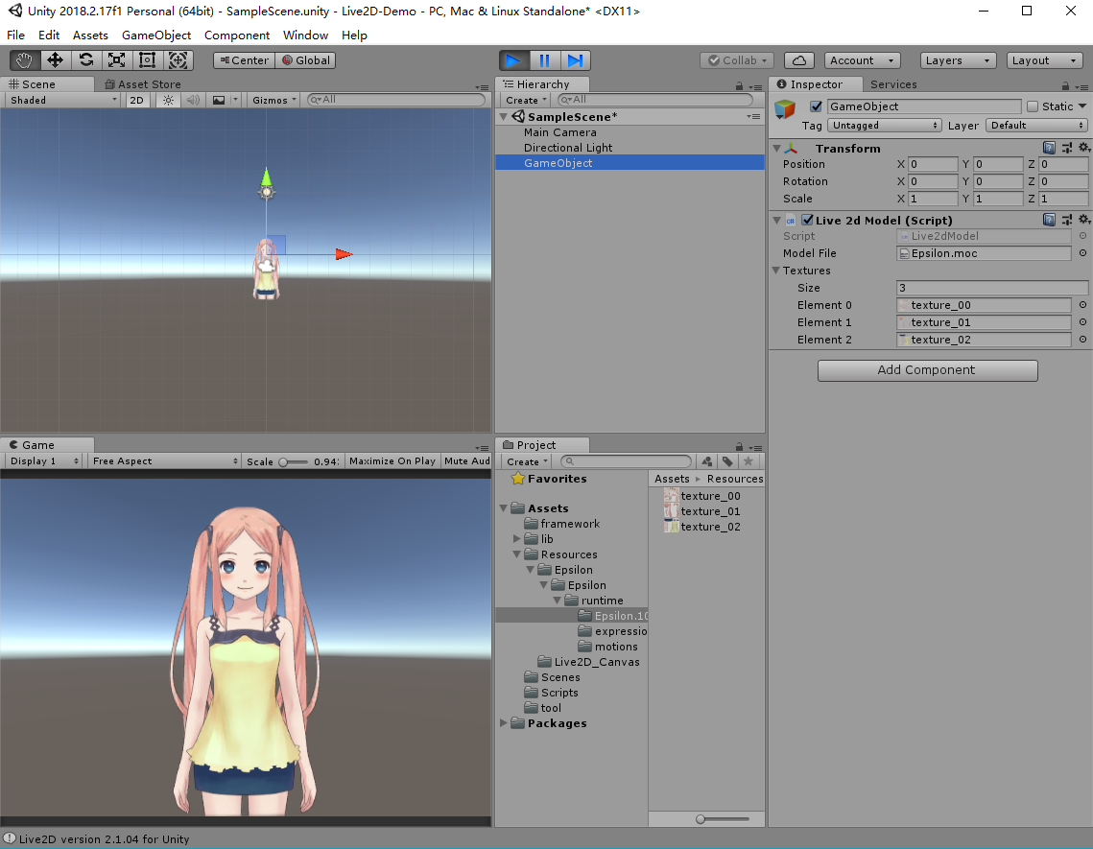Open the Gizmos dropdown
Screen dimensions: 1093x849
click(274, 101)
